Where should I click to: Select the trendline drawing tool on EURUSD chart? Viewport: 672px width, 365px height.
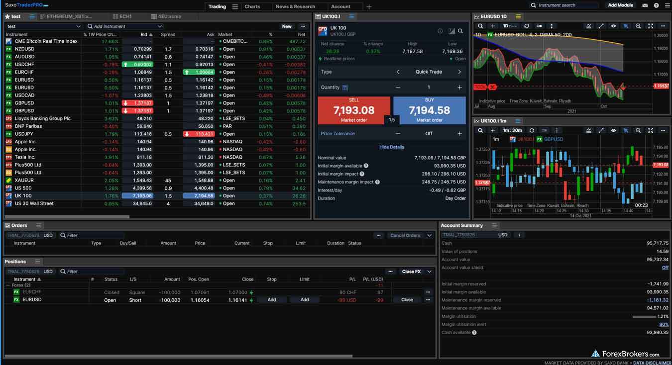tap(601, 26)
